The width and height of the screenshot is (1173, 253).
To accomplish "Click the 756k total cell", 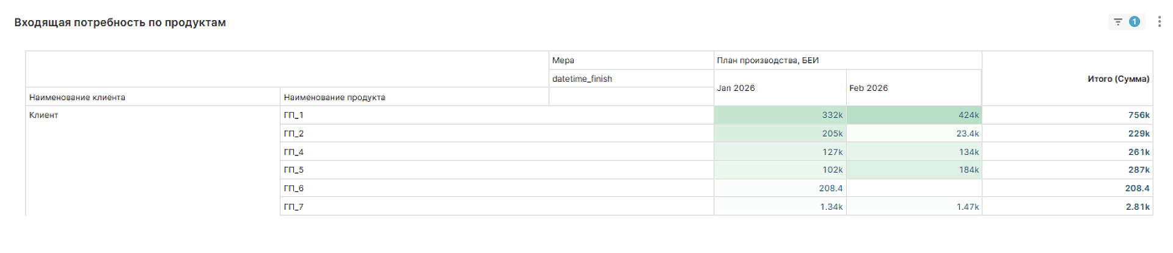I will (x=1139, y=115).
